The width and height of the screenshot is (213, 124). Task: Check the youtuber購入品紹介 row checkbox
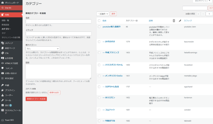[x=99, y=27]
